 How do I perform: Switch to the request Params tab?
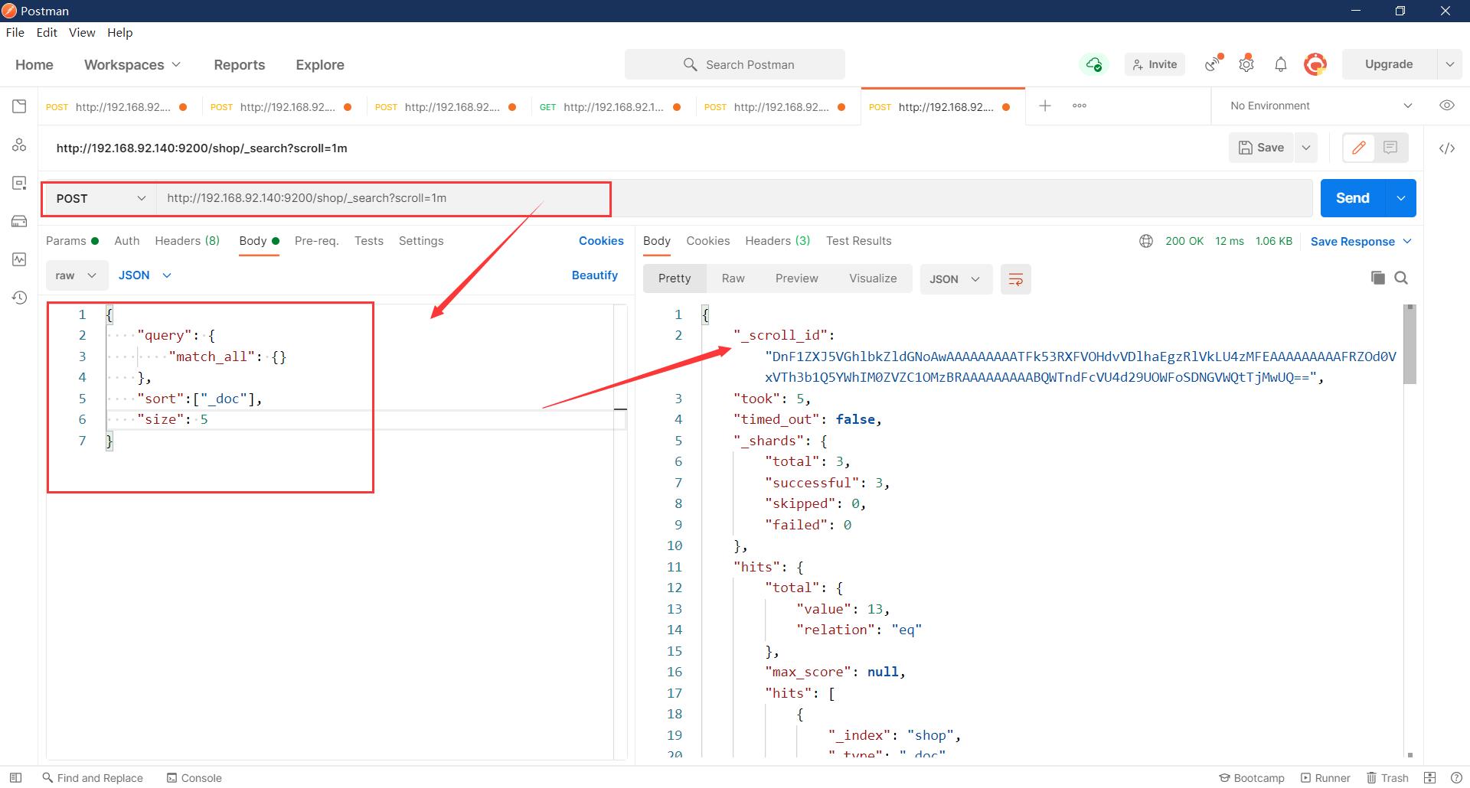(72, 241)
